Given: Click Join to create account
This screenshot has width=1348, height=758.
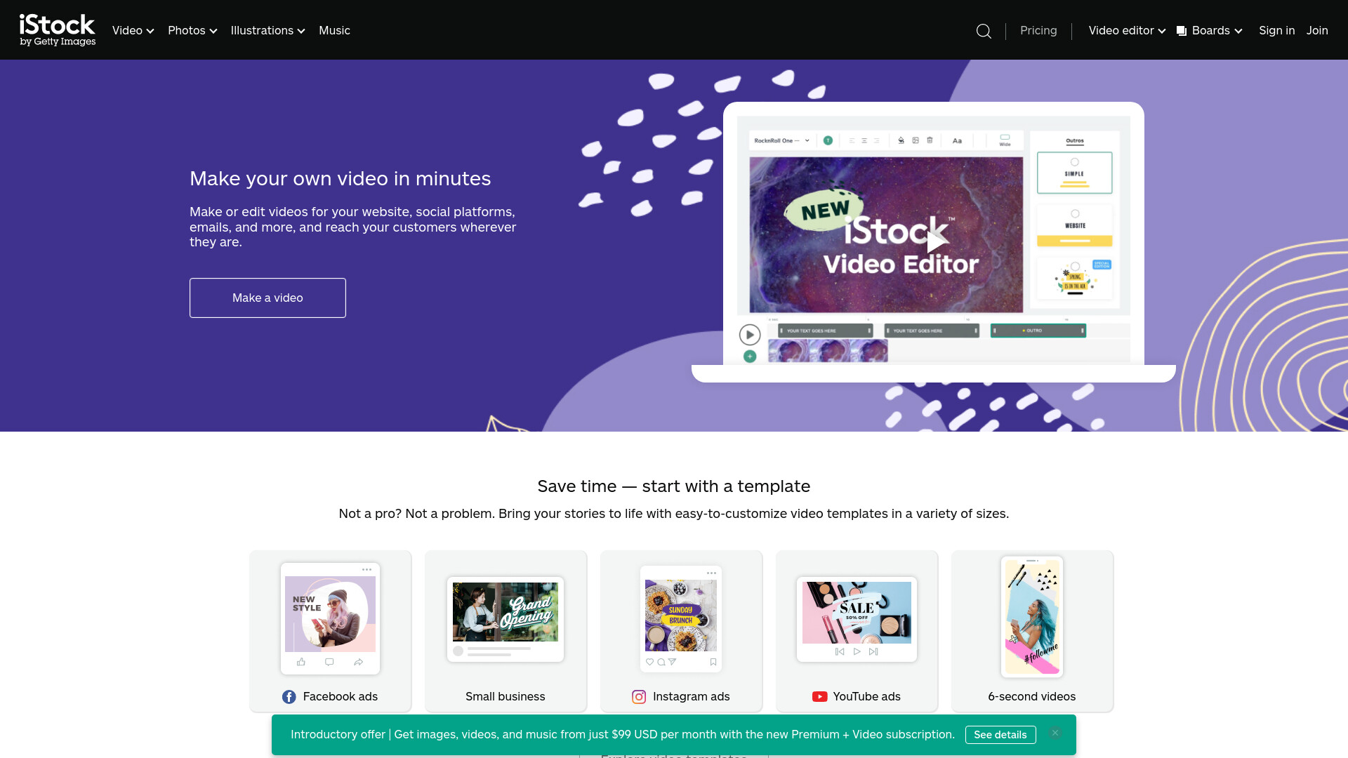Looking at the screenshot, I should (1317, 31).
